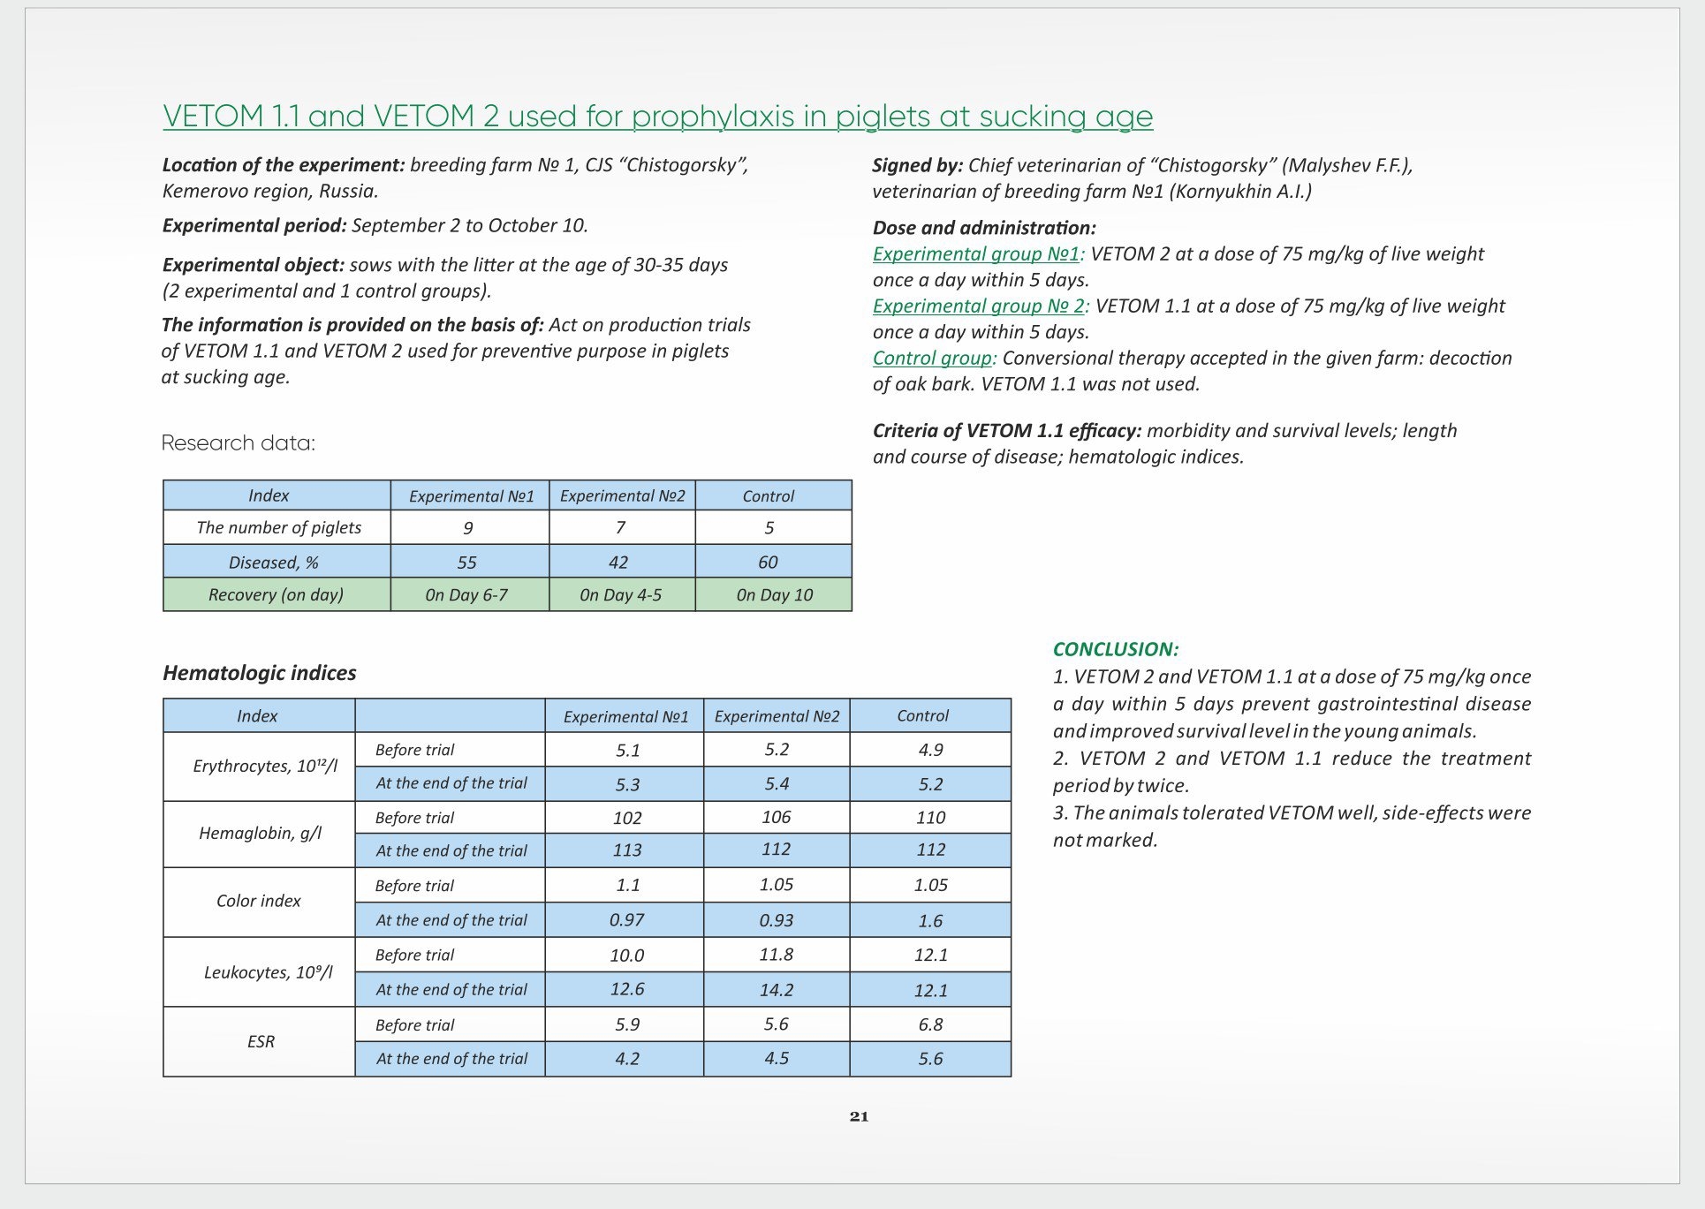Click the 'Leukocytes, 10⁹/l' row label

point(268,972)
